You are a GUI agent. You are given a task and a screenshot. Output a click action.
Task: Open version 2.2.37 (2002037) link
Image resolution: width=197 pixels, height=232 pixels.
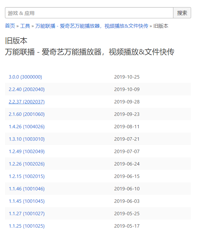(27, 102)
